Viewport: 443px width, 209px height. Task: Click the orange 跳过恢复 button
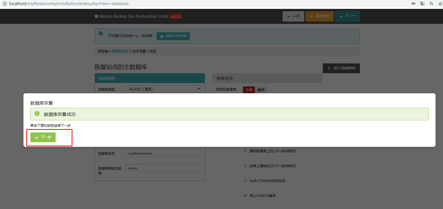[x=319, y=16]
